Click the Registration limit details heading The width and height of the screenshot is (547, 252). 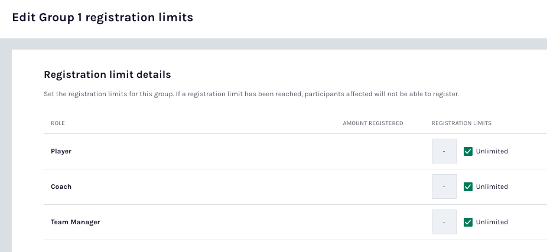point(108,75)
